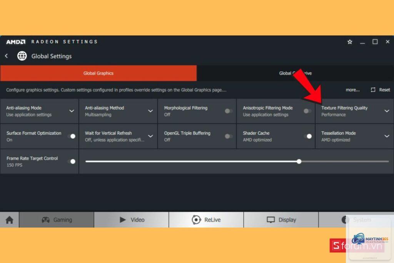This screenshot has height=263, width=394.
Task: Click the more... link
Action: tap(352, 90)
